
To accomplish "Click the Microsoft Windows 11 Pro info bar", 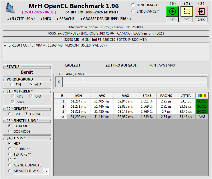I will [x=106, y=27].
